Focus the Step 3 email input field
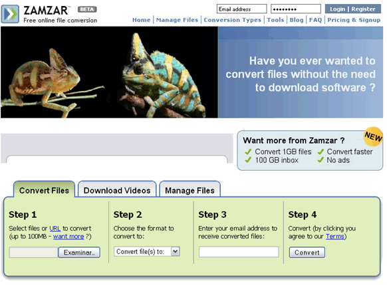Image resolution: width=387 pixels, height=285 pixels. tap(239, 252)
